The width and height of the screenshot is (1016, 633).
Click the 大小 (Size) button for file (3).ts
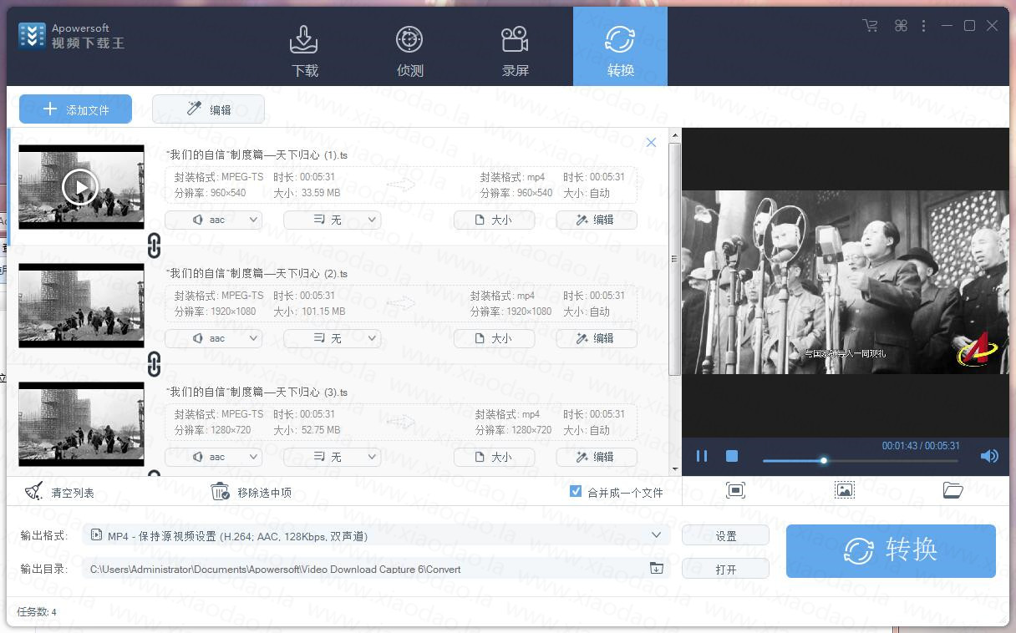[x=494, y=457]
